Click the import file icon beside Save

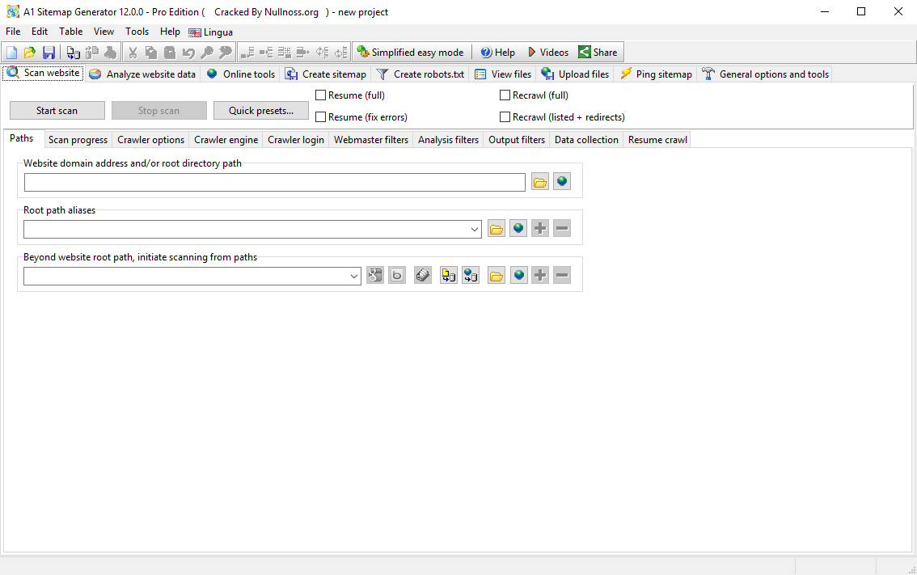pyautogui.click(x=73, y=53)
